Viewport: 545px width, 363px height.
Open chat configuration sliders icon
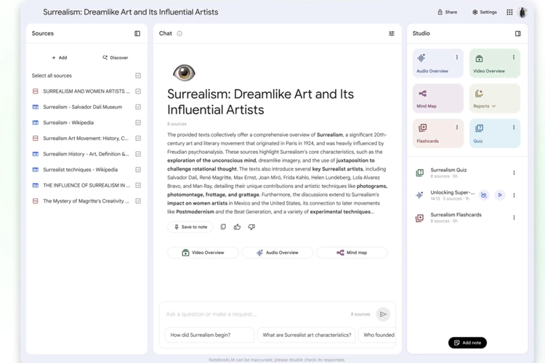pos(392,33)
